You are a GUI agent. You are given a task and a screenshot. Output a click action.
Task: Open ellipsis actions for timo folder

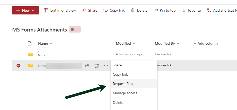coord(106,66)
